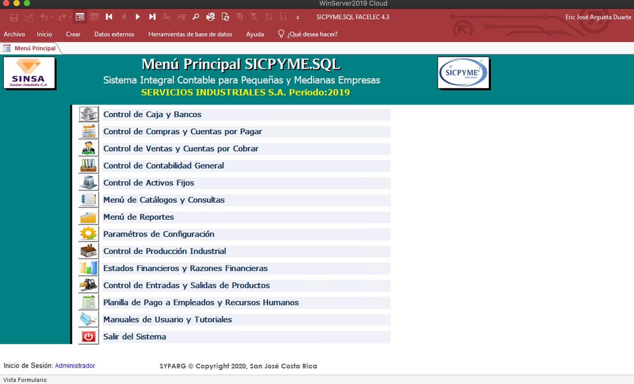Click the ¿Qué desea hacer? search box

click(308, 34)
